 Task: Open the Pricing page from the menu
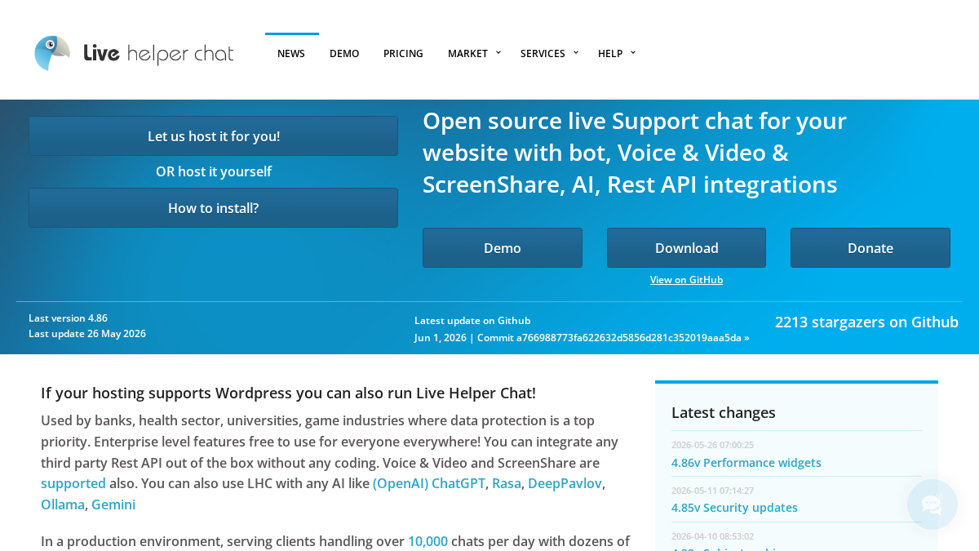(403, 53)
